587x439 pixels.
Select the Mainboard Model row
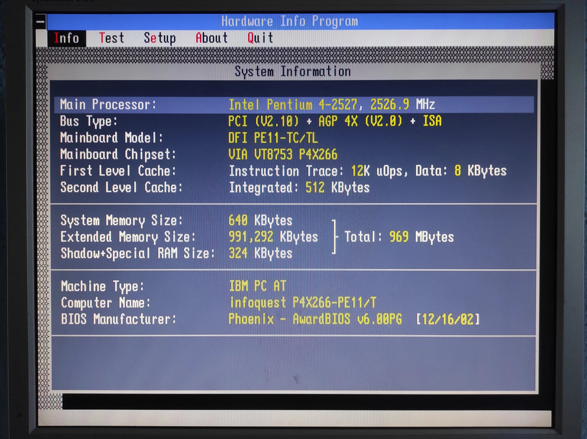pyautogui.click(x=294, y=138)
